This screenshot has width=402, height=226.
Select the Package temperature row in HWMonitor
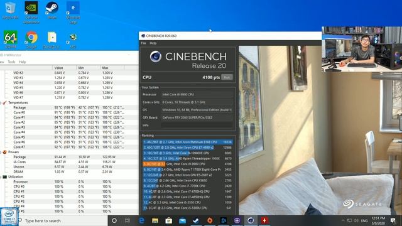click(69, 107)
